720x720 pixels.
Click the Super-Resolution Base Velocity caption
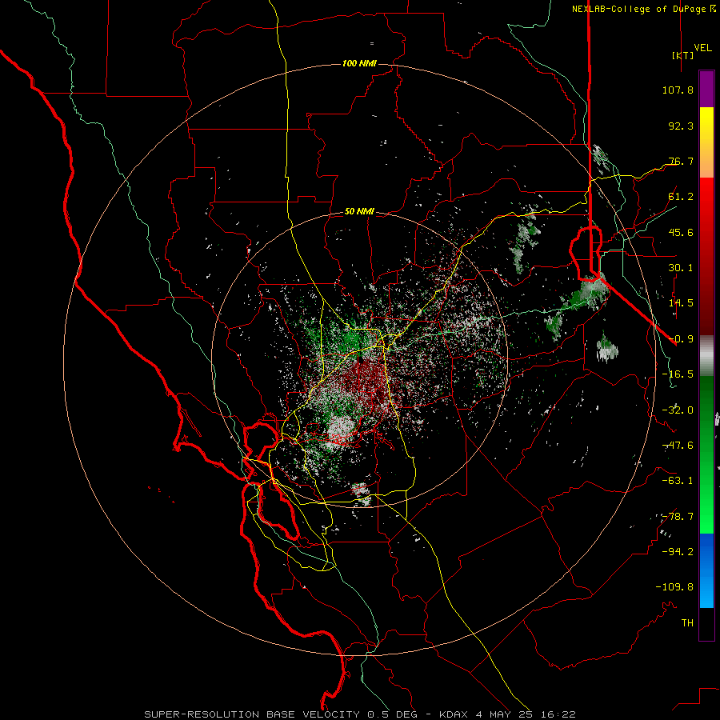pos(359,714)
